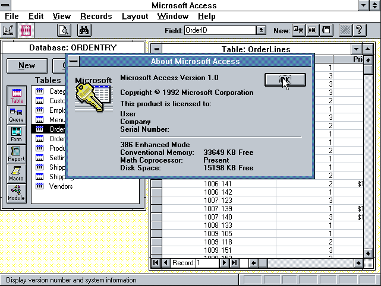Click the row selector for 1006 141

(x=156, y=184)
